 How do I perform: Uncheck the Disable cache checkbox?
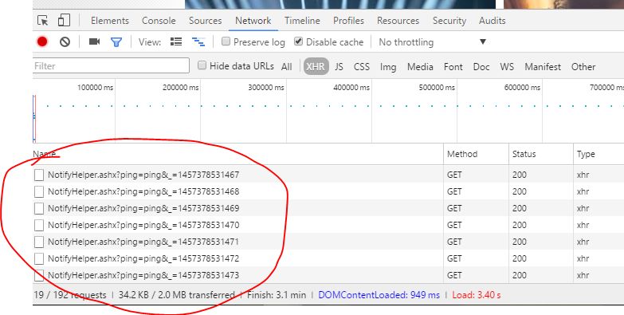[299, 41]
